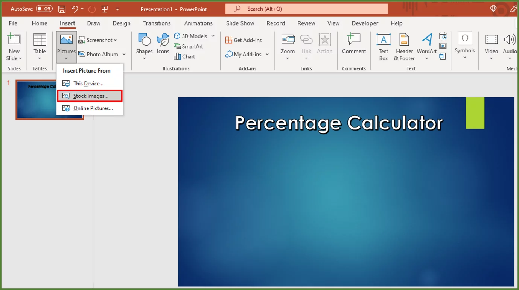This screenshot has width=519, height=290.
Task: Expand the 3D Models dropdown
Action: (x=213, y=36)
